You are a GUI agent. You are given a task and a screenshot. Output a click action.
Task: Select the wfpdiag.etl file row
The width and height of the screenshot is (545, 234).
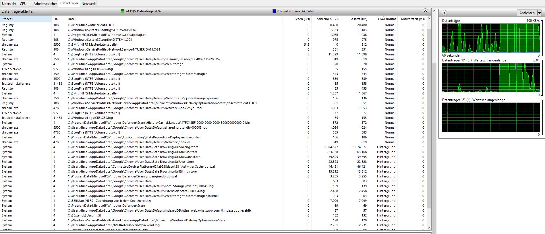click(x=213, y=35)
